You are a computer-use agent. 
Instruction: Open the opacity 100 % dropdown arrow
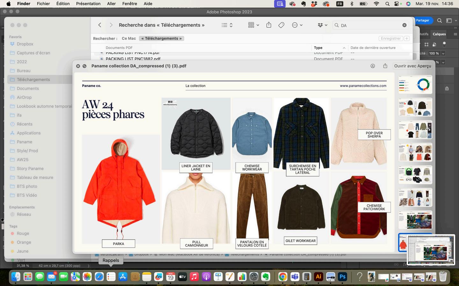pos(443,53)
